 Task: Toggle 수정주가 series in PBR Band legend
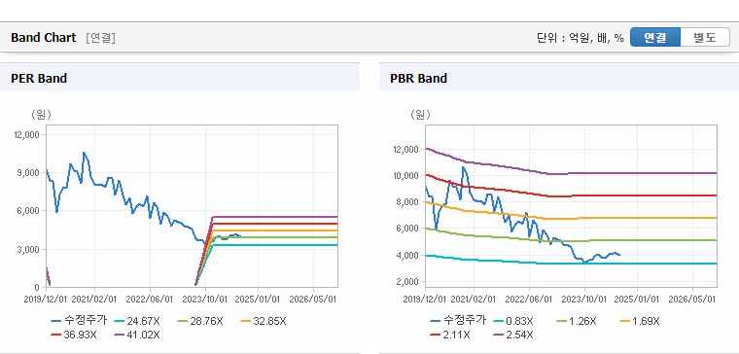(x=458, y=321)
